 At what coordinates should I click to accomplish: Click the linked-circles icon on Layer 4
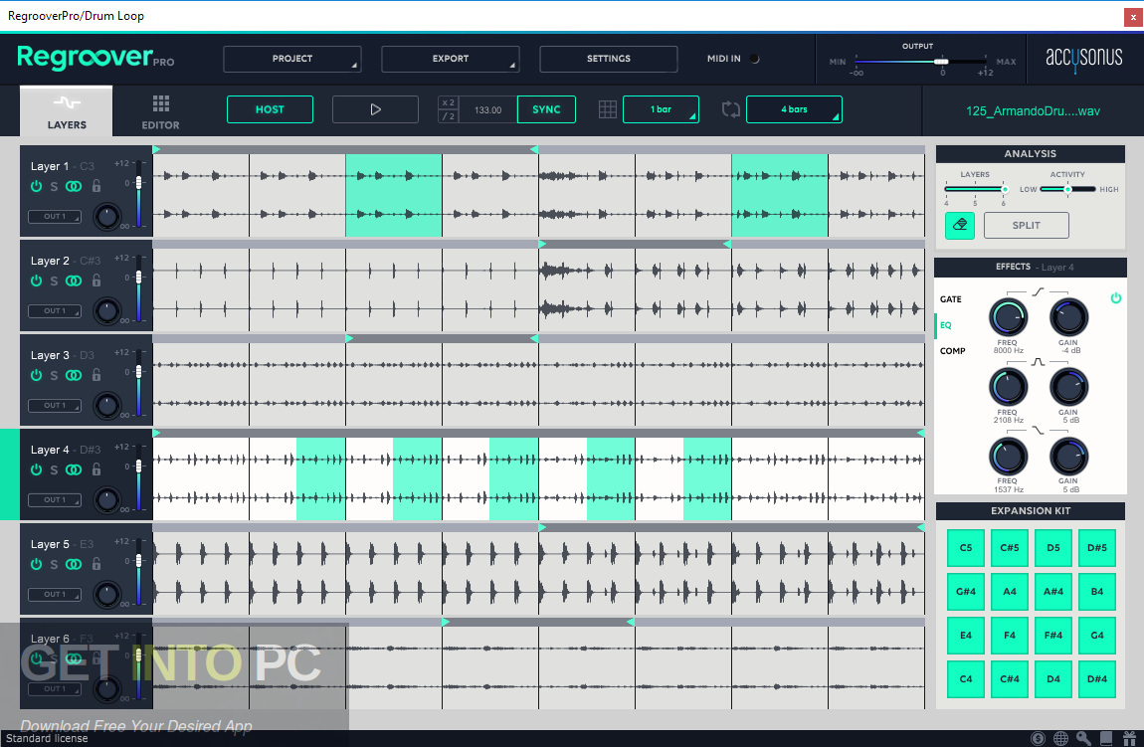pos(74,469)
